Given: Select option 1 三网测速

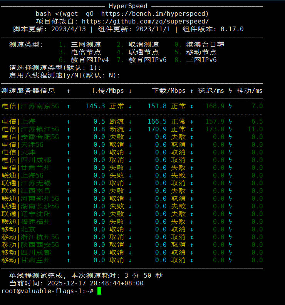Looking at the screenshot, I should (x=80, y=45).
